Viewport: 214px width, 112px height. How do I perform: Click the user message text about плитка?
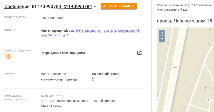[x=77, y=103]
